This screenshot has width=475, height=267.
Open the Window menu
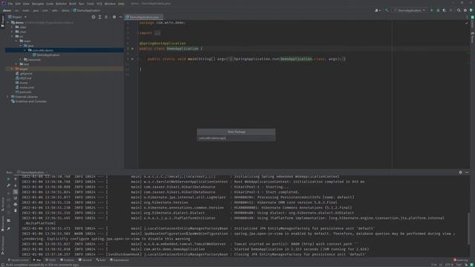click(x=110, y=4)
